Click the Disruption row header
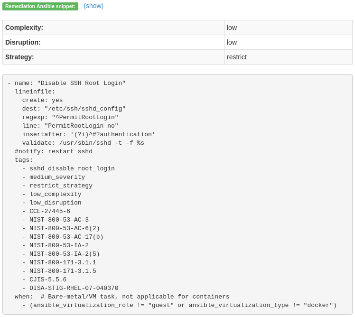This screenshot has width=355, height=317. [23, 42]
